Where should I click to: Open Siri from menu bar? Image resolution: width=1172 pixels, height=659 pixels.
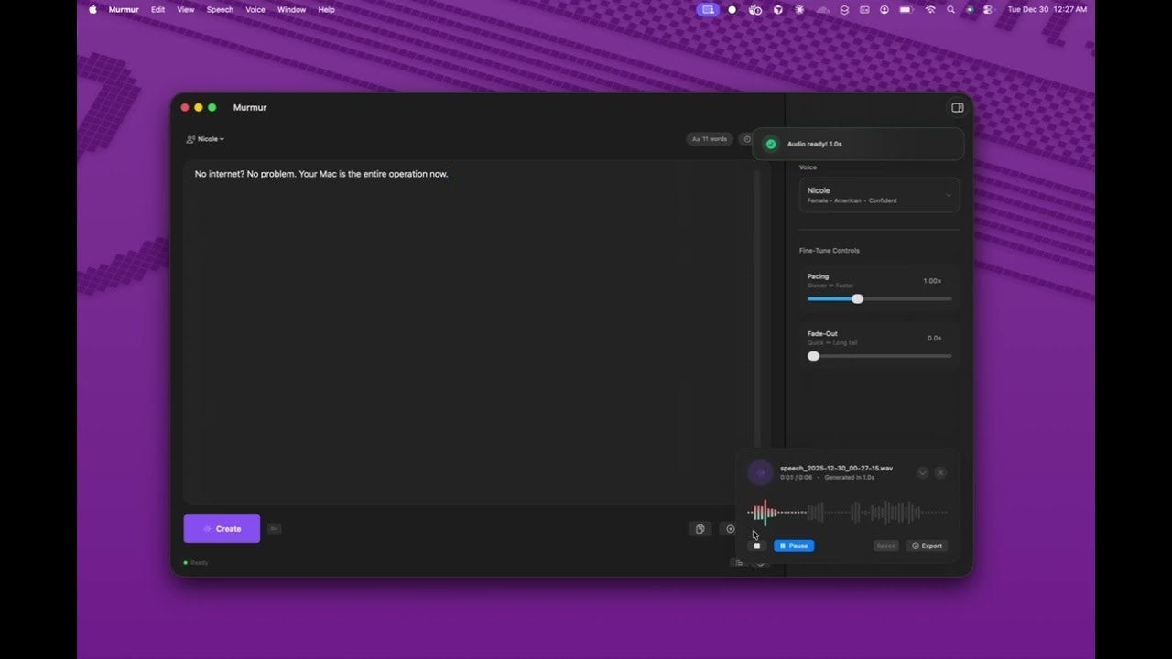[970, 9]
